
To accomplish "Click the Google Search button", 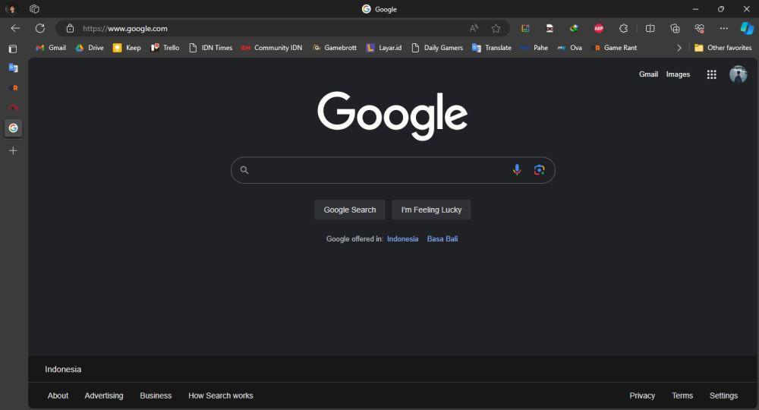I will tap(350, 210).
